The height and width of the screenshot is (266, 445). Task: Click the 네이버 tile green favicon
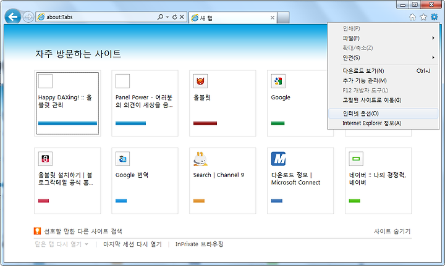tap(356, 159)
